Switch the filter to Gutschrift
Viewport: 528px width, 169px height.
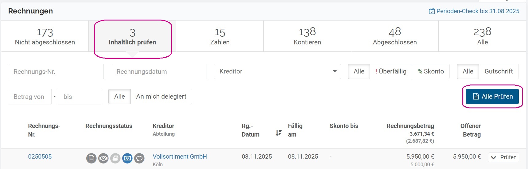coord(499,71)
